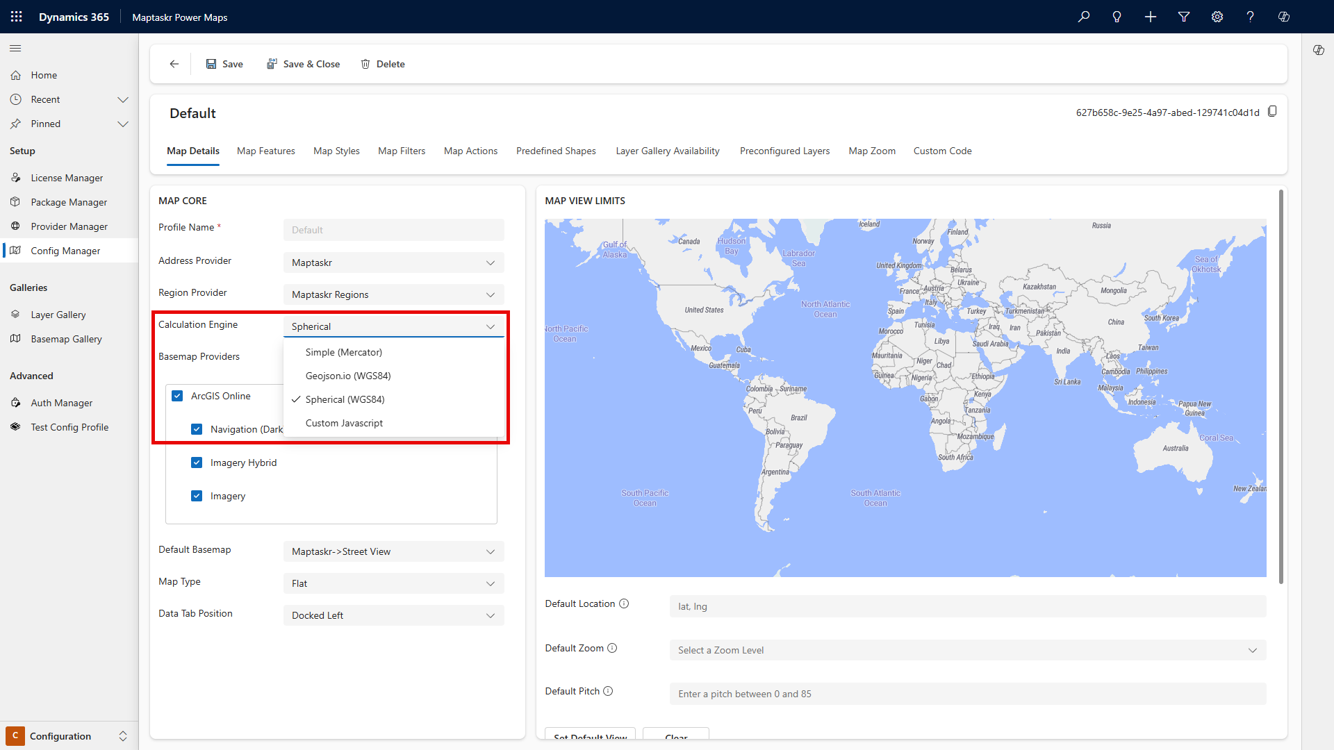Launch global search in the header
The image size is (1334, 750).
(x=1083, y=17)
